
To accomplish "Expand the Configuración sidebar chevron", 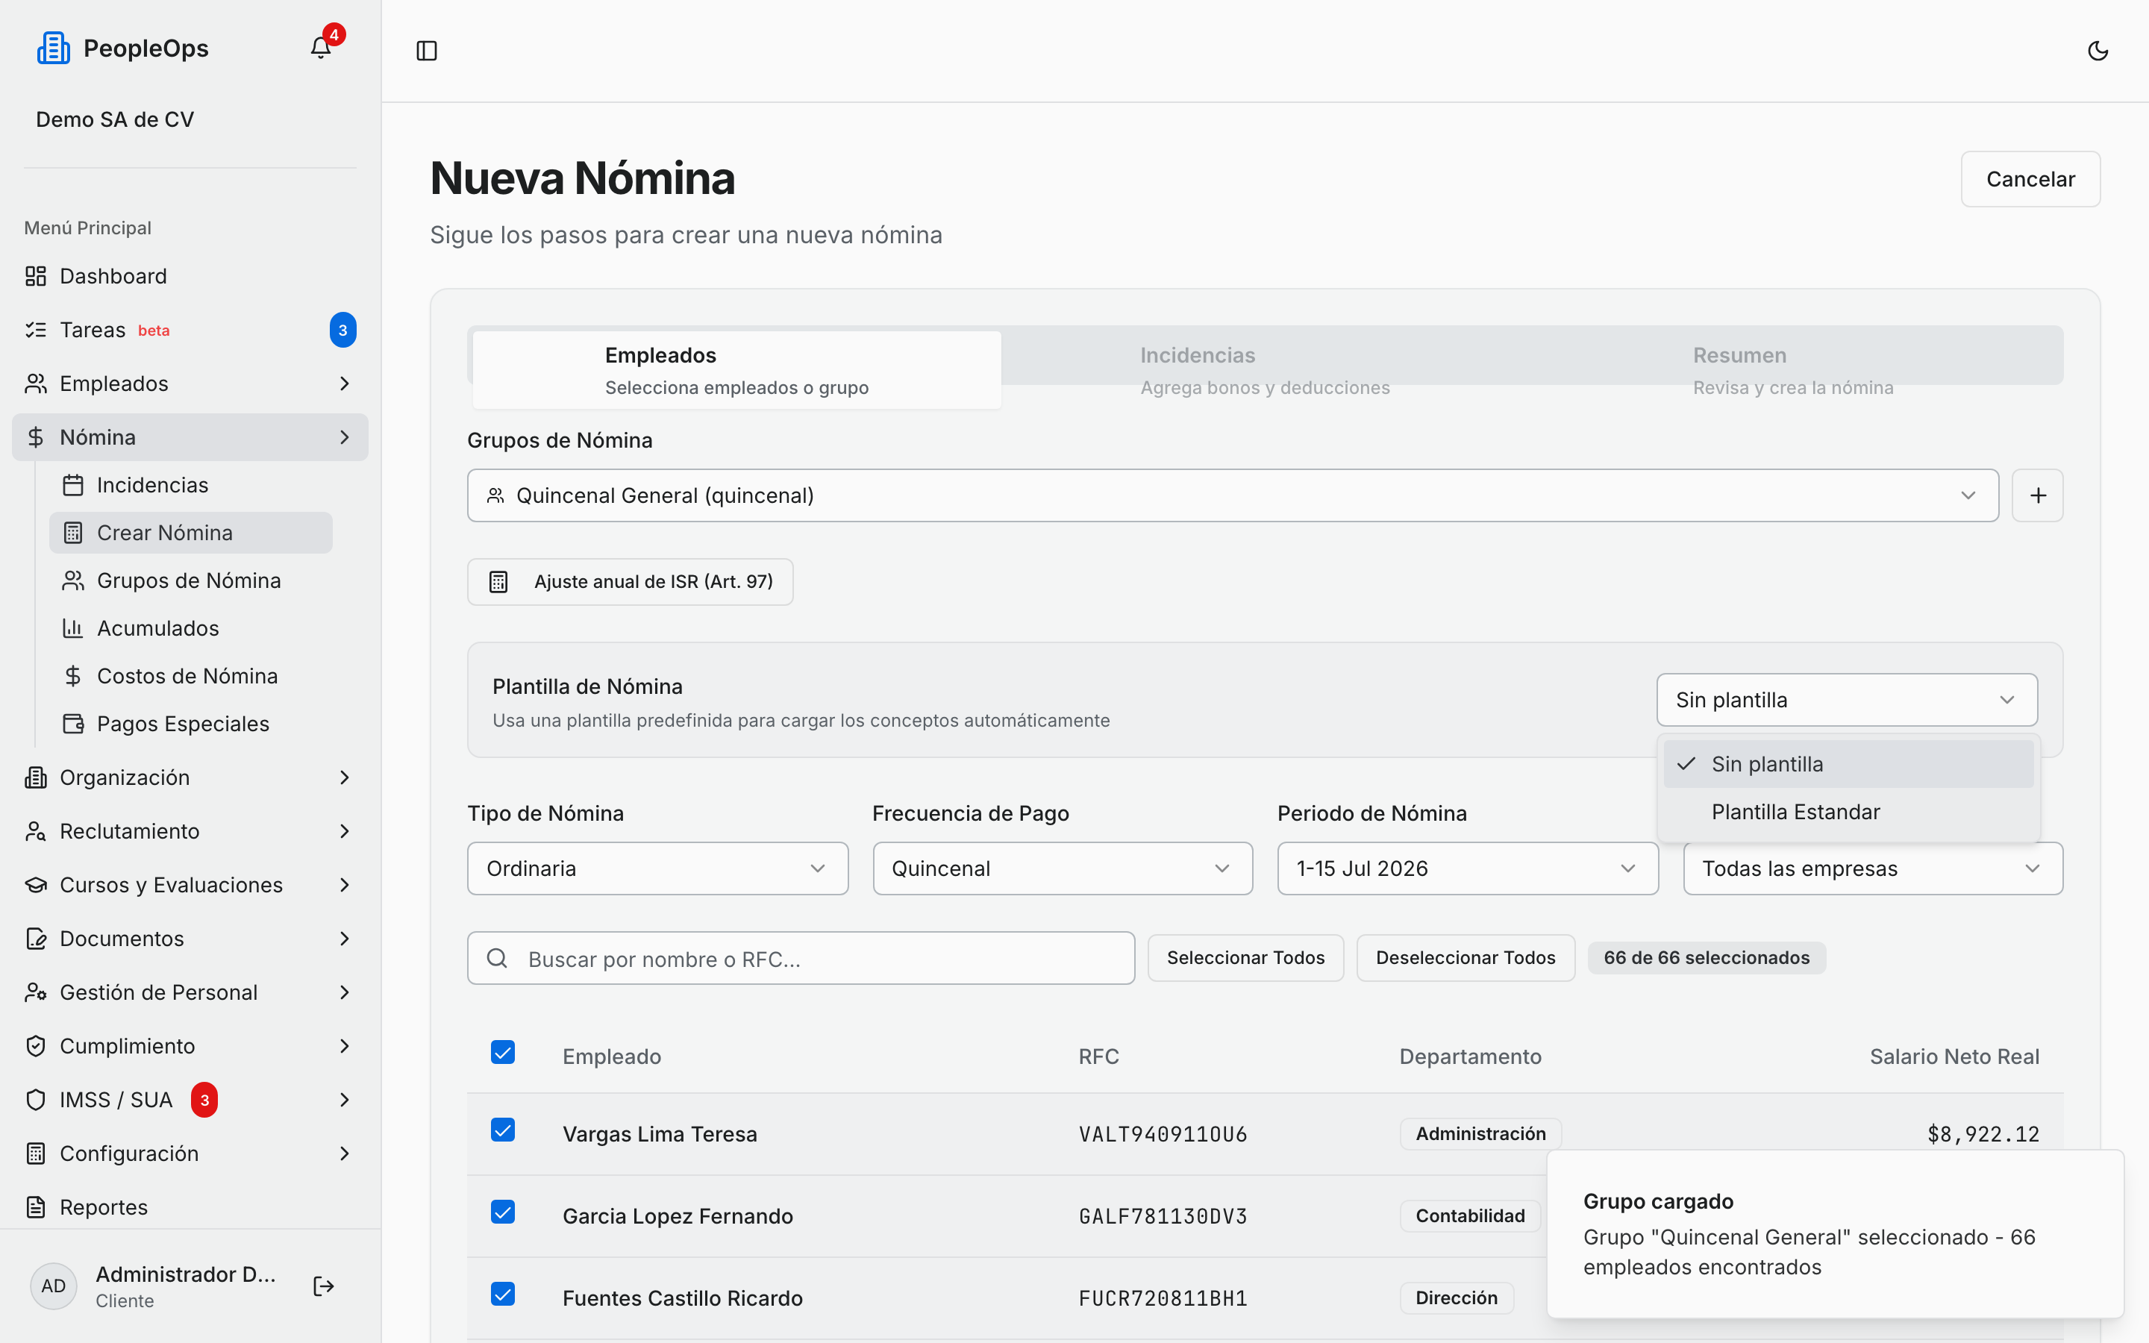I will pos(345,1153).
